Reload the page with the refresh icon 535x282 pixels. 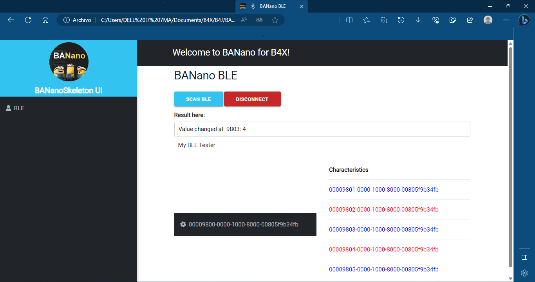(x=28, y=20)
